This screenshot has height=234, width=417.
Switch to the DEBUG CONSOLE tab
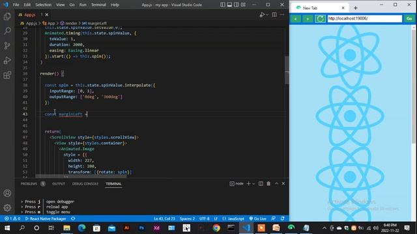pos(85,183)
